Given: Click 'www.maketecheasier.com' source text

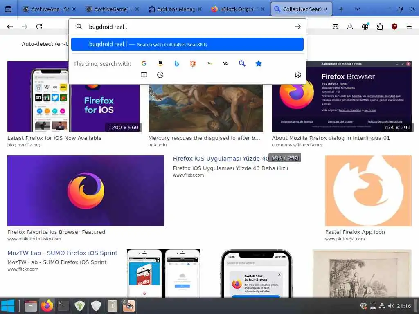Looking at the screenshot, I should [34, 239].
